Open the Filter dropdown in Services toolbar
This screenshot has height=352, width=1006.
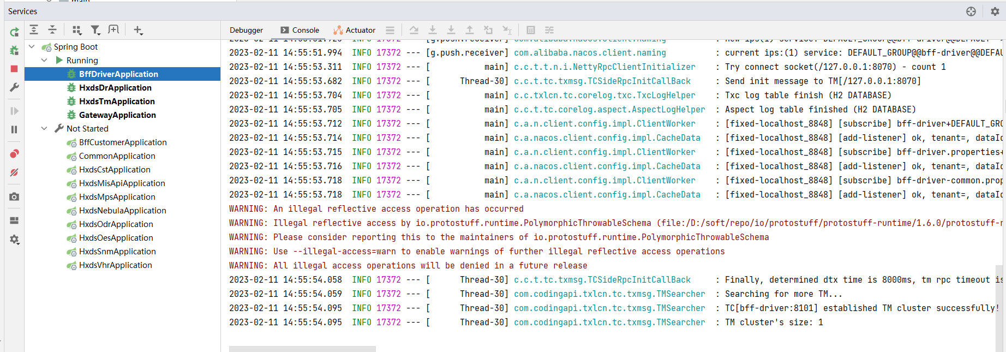point(95,30)
